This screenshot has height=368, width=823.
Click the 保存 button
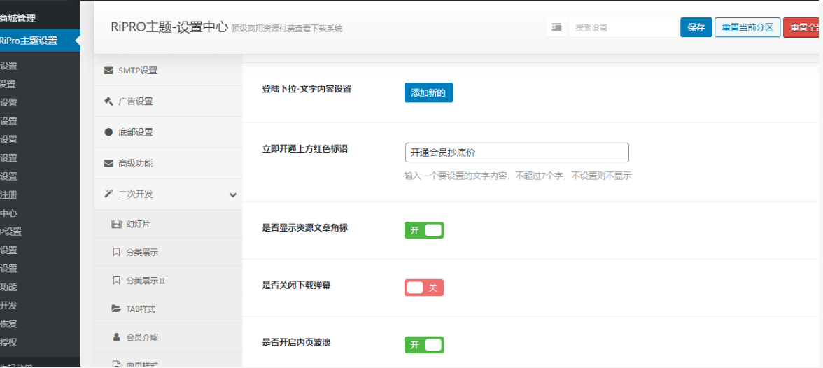pos(696,27)
